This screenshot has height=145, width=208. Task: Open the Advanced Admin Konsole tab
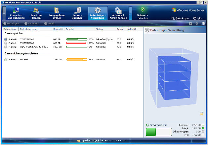click(x=118, y=13)
